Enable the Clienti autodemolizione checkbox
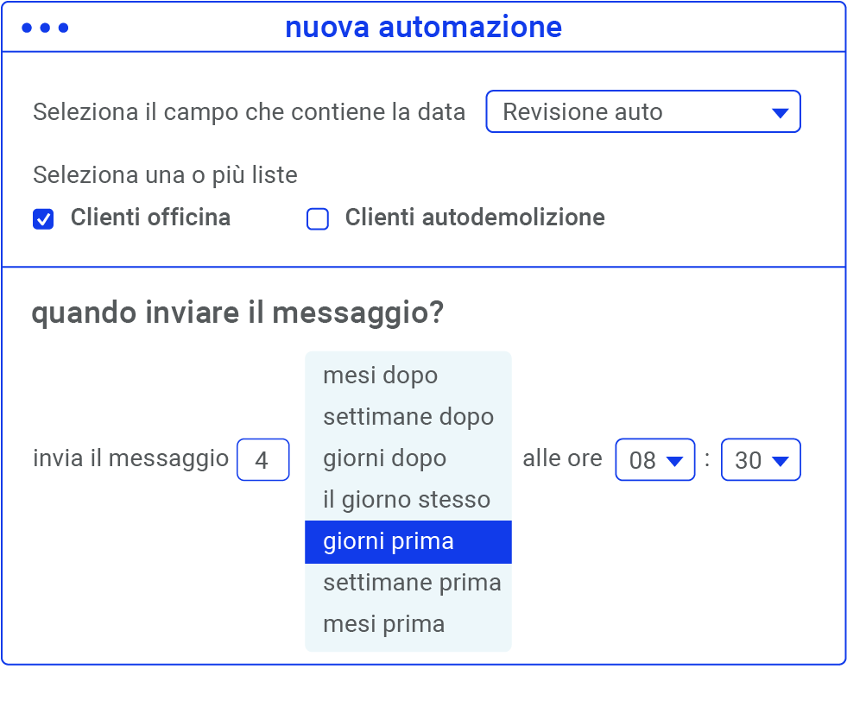The width and height of the screenshot is (847, 726). tap(317, 218)
